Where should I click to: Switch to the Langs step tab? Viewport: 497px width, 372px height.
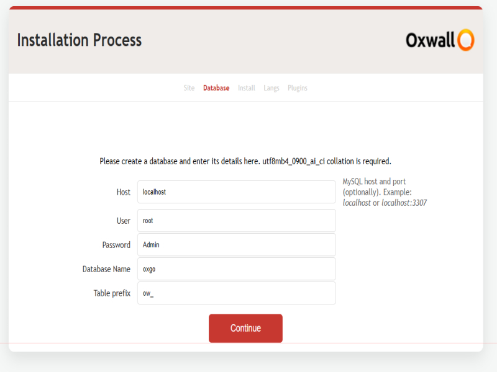pos(271,88)
